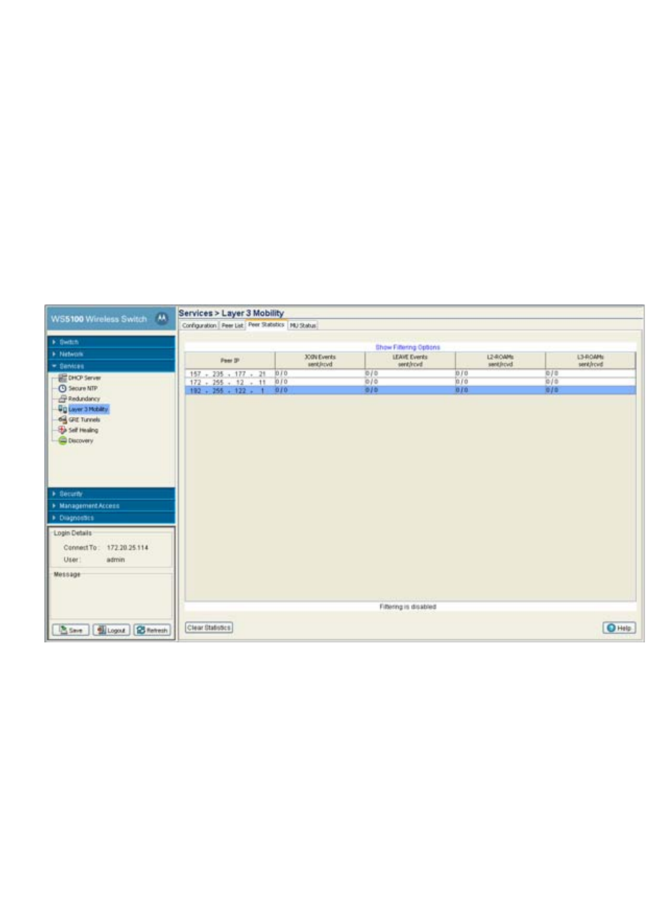This screenshot has width=650, height=901.
Task: Save the switch configuration
Action: pos(71,630)
